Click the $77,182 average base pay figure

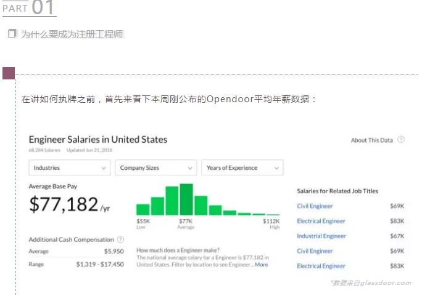64,204
